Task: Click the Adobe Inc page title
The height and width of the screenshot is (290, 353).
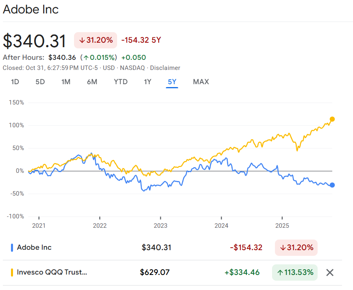Action: [x=31, y=9]
